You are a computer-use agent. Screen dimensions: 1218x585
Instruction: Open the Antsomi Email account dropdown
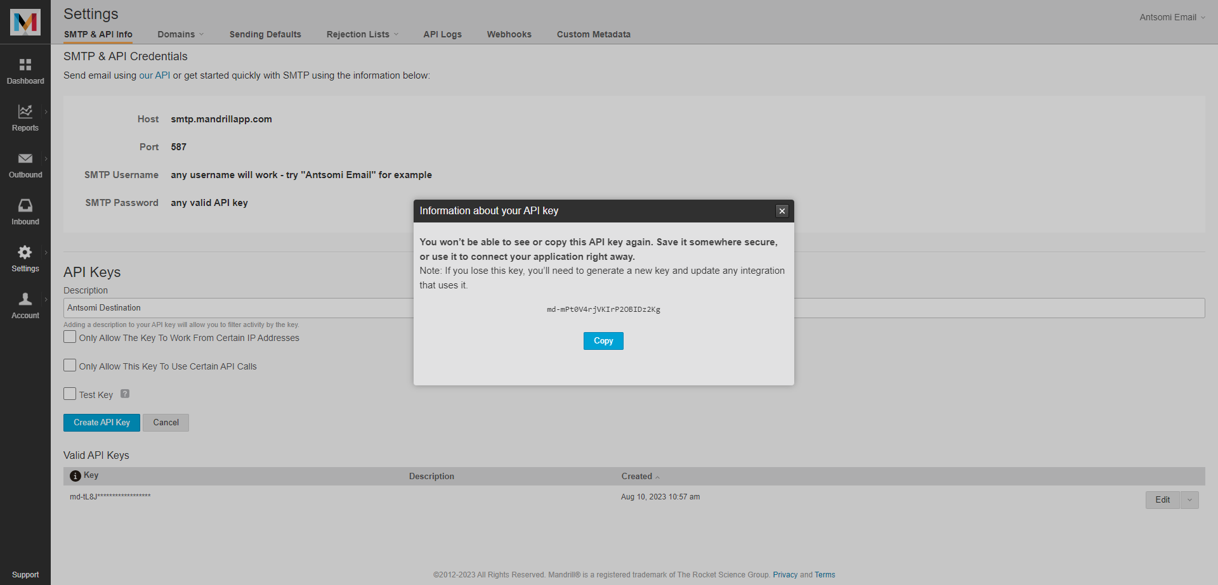(1172, 17)
